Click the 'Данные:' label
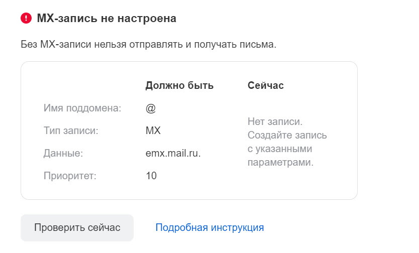419x253 pixels. pyautogui.click(x=63, y=153)
